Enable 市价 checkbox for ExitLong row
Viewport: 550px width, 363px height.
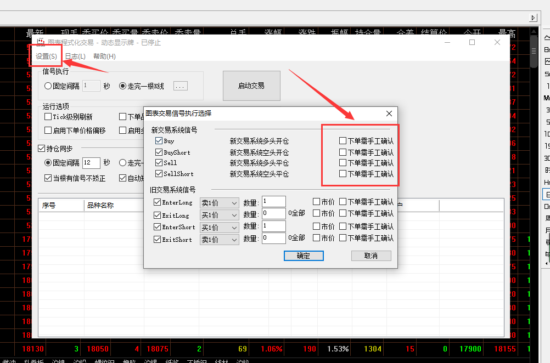[x=316, y=213]
